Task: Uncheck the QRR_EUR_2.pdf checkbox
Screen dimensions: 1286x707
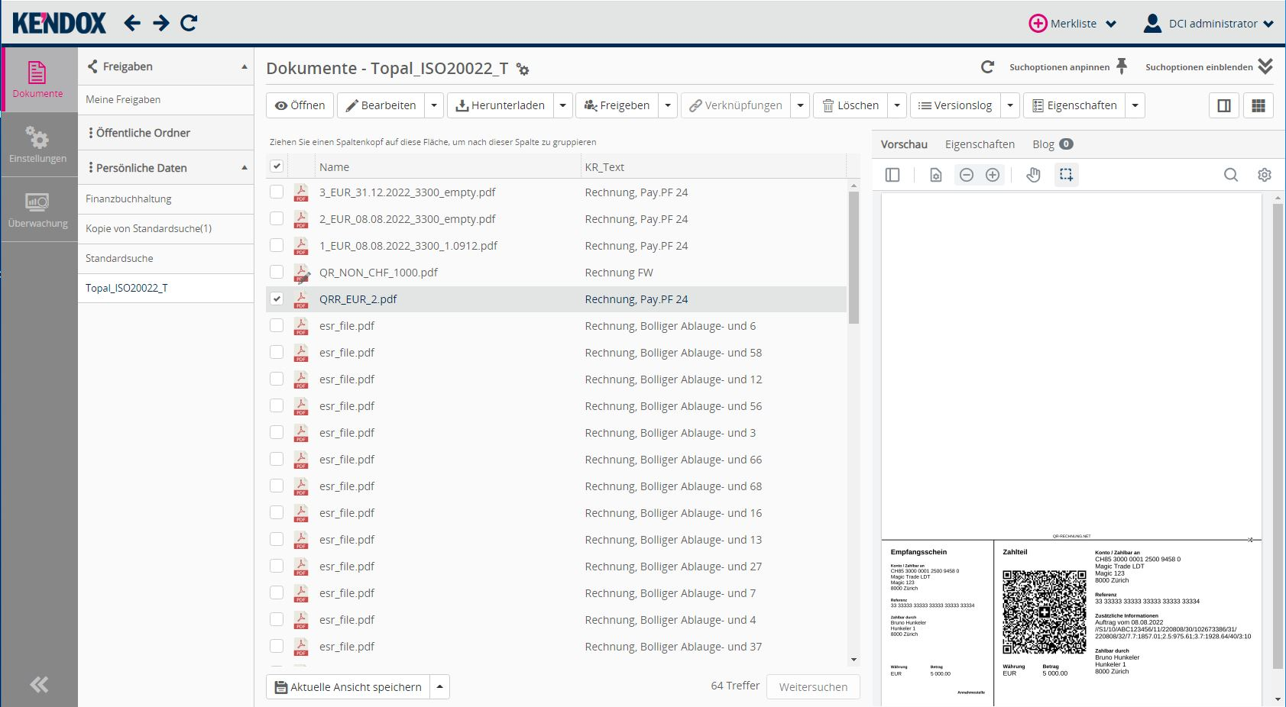Action: (277, 299)
